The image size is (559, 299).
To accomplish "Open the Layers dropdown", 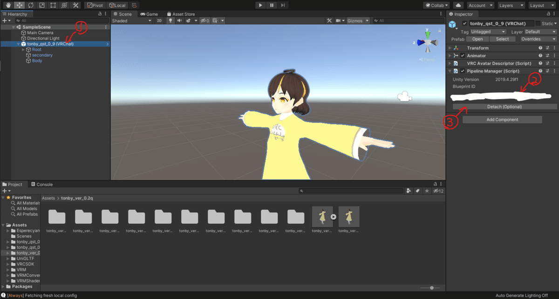I will (511, 5).
